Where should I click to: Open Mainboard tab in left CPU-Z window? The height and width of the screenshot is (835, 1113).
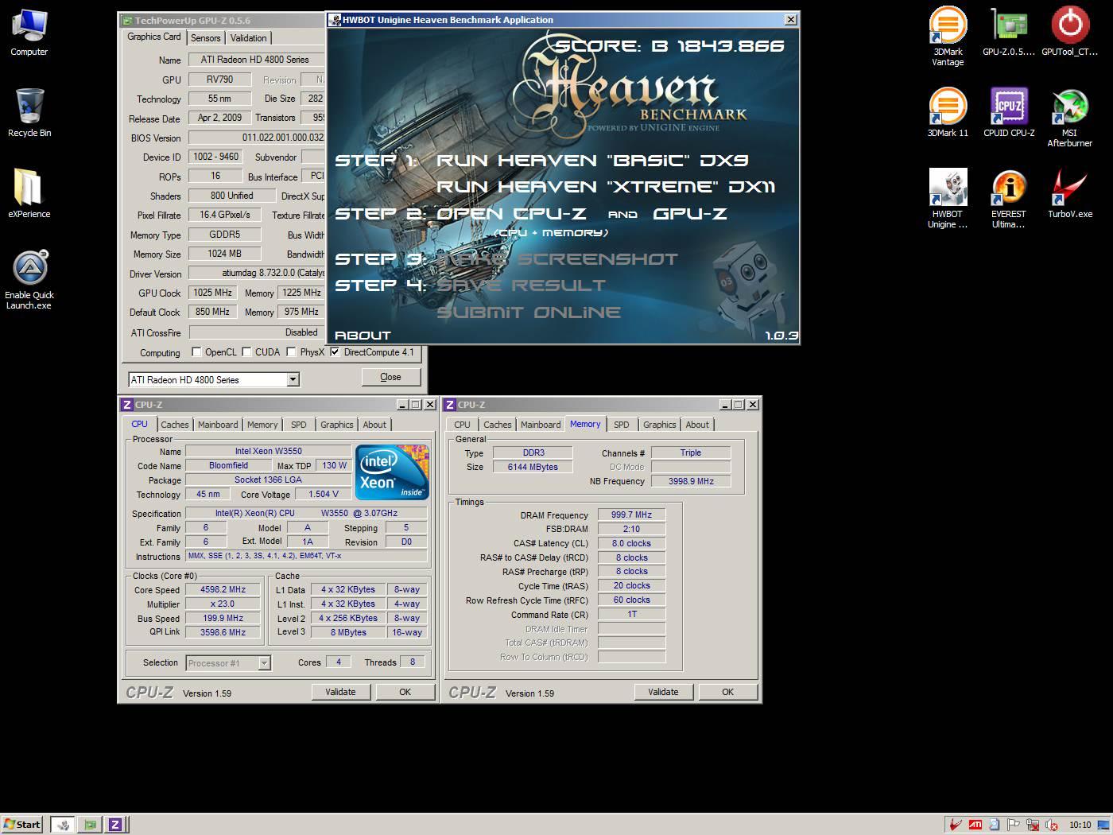218,425
